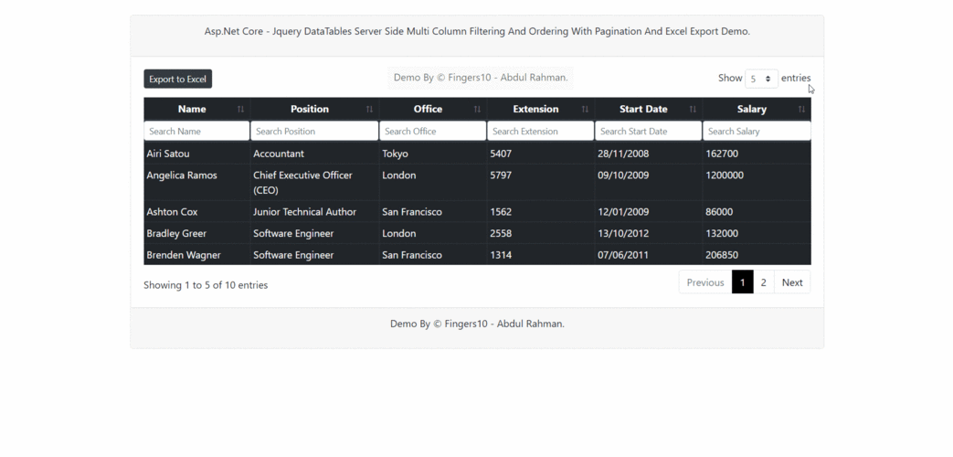Select the Airi Satou table row
The width and height of the screenshot is (953, 457).
[476, 154]
